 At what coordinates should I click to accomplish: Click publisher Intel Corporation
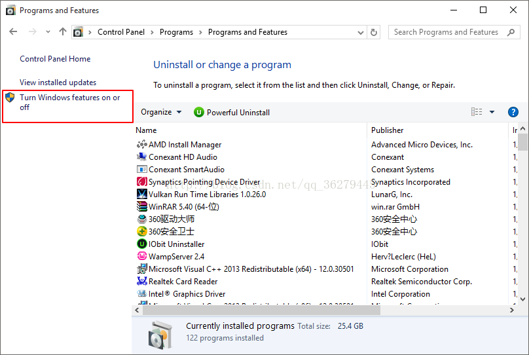401,294
